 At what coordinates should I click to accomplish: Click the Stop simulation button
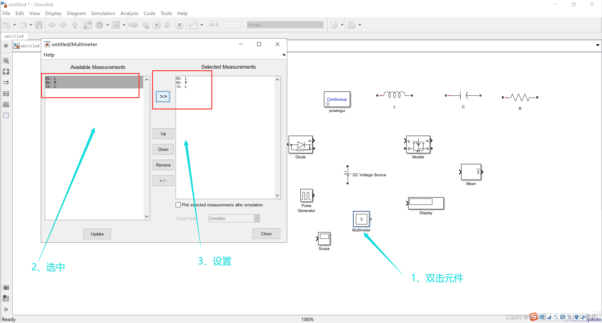tap(180, 25)
